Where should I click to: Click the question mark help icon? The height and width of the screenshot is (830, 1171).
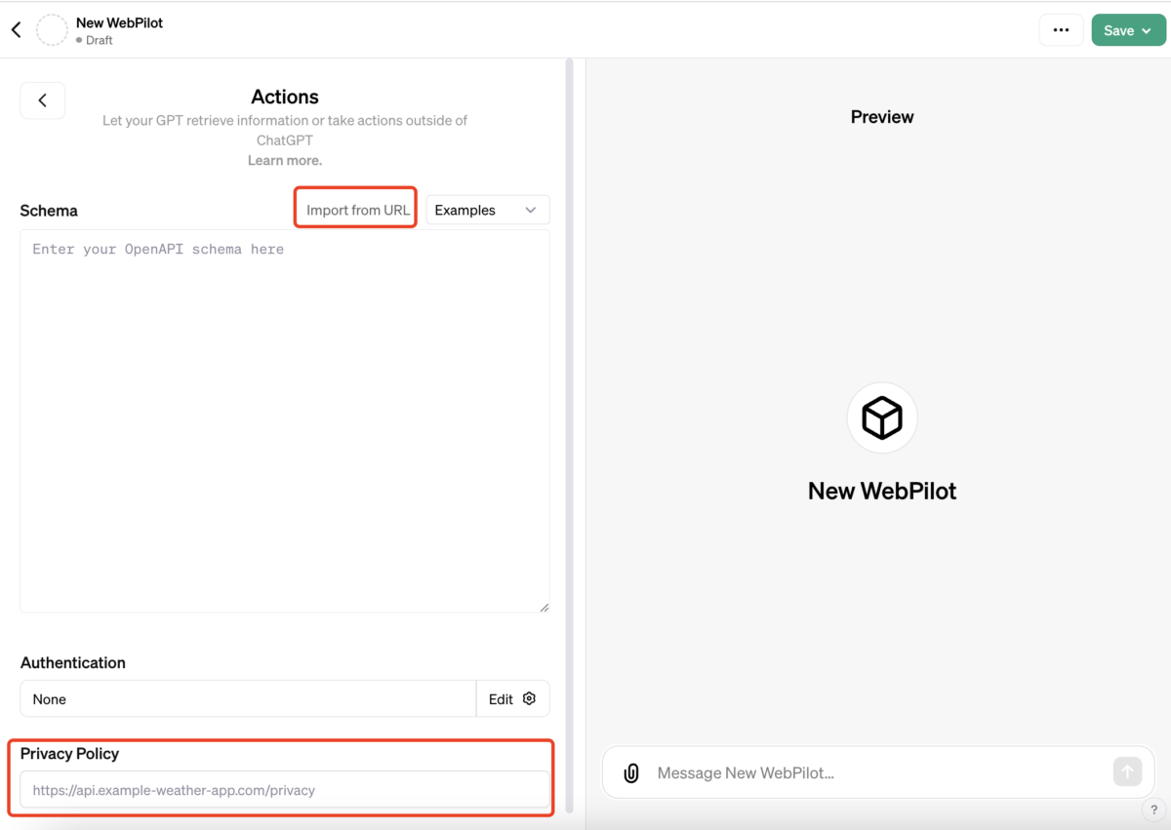coord(1153,810)
